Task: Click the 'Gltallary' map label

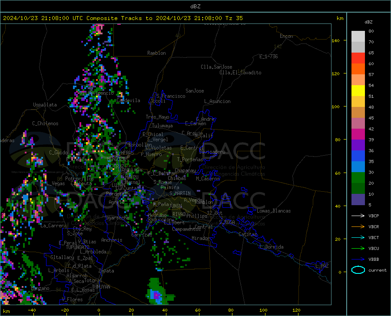Action: pyautogui.click(x=62, y=257)
